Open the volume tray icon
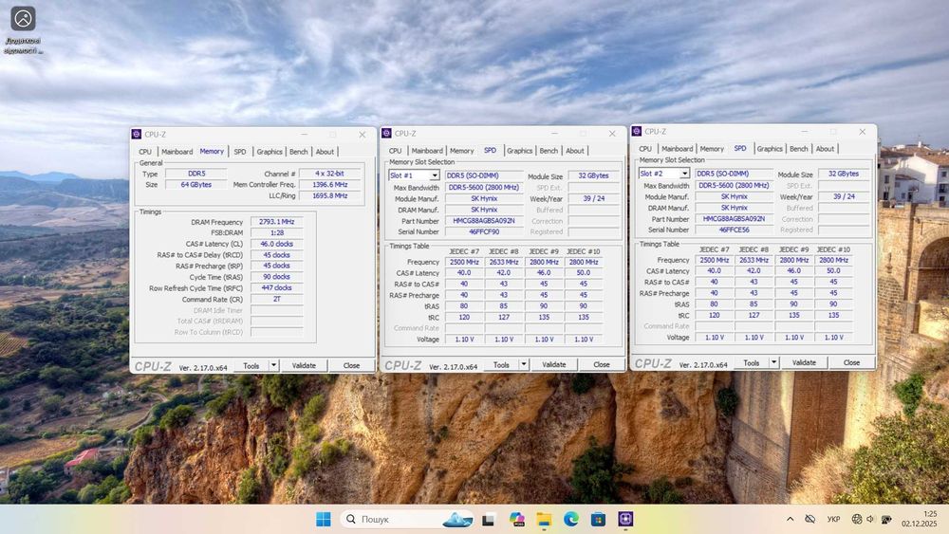Screen dimensions: 949x534 pyautogui.click(x=870, y=519)
